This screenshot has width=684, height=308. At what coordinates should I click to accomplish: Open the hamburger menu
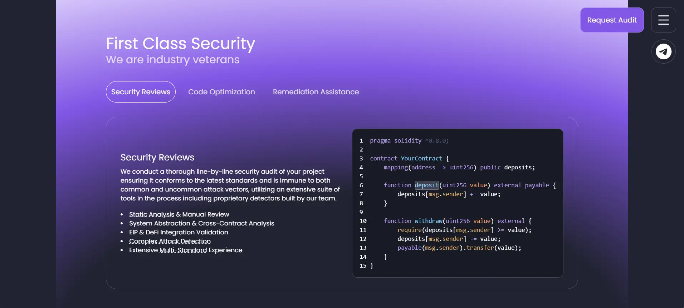pos(663,20)
